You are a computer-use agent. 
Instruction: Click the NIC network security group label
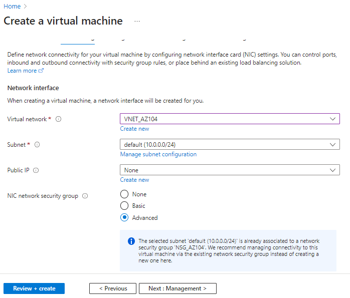[43, 196]
